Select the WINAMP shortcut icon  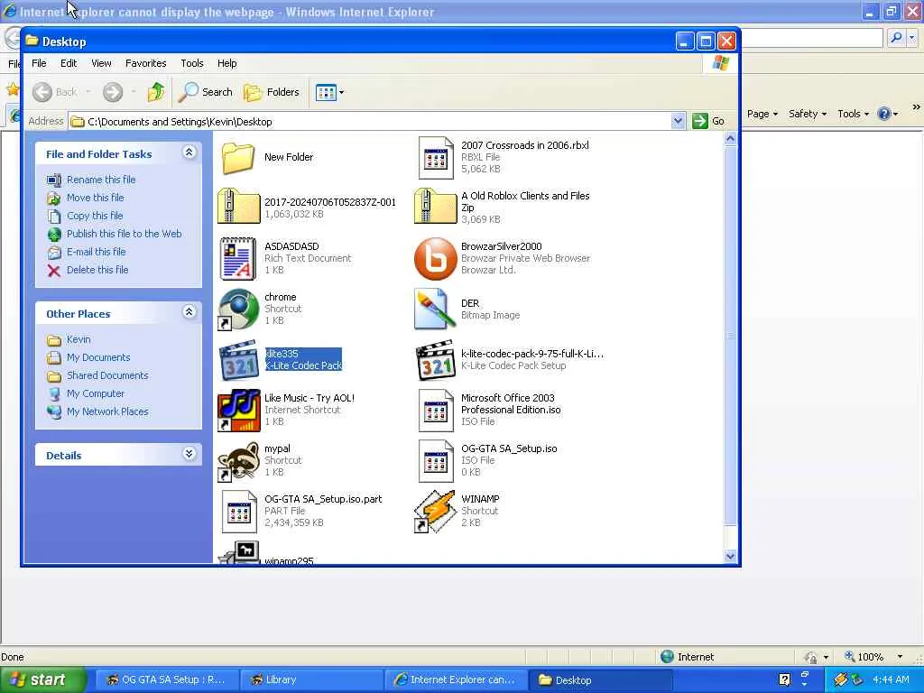click(x=436, y=511)
